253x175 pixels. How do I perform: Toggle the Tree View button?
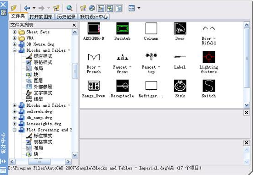click(101, 8)
